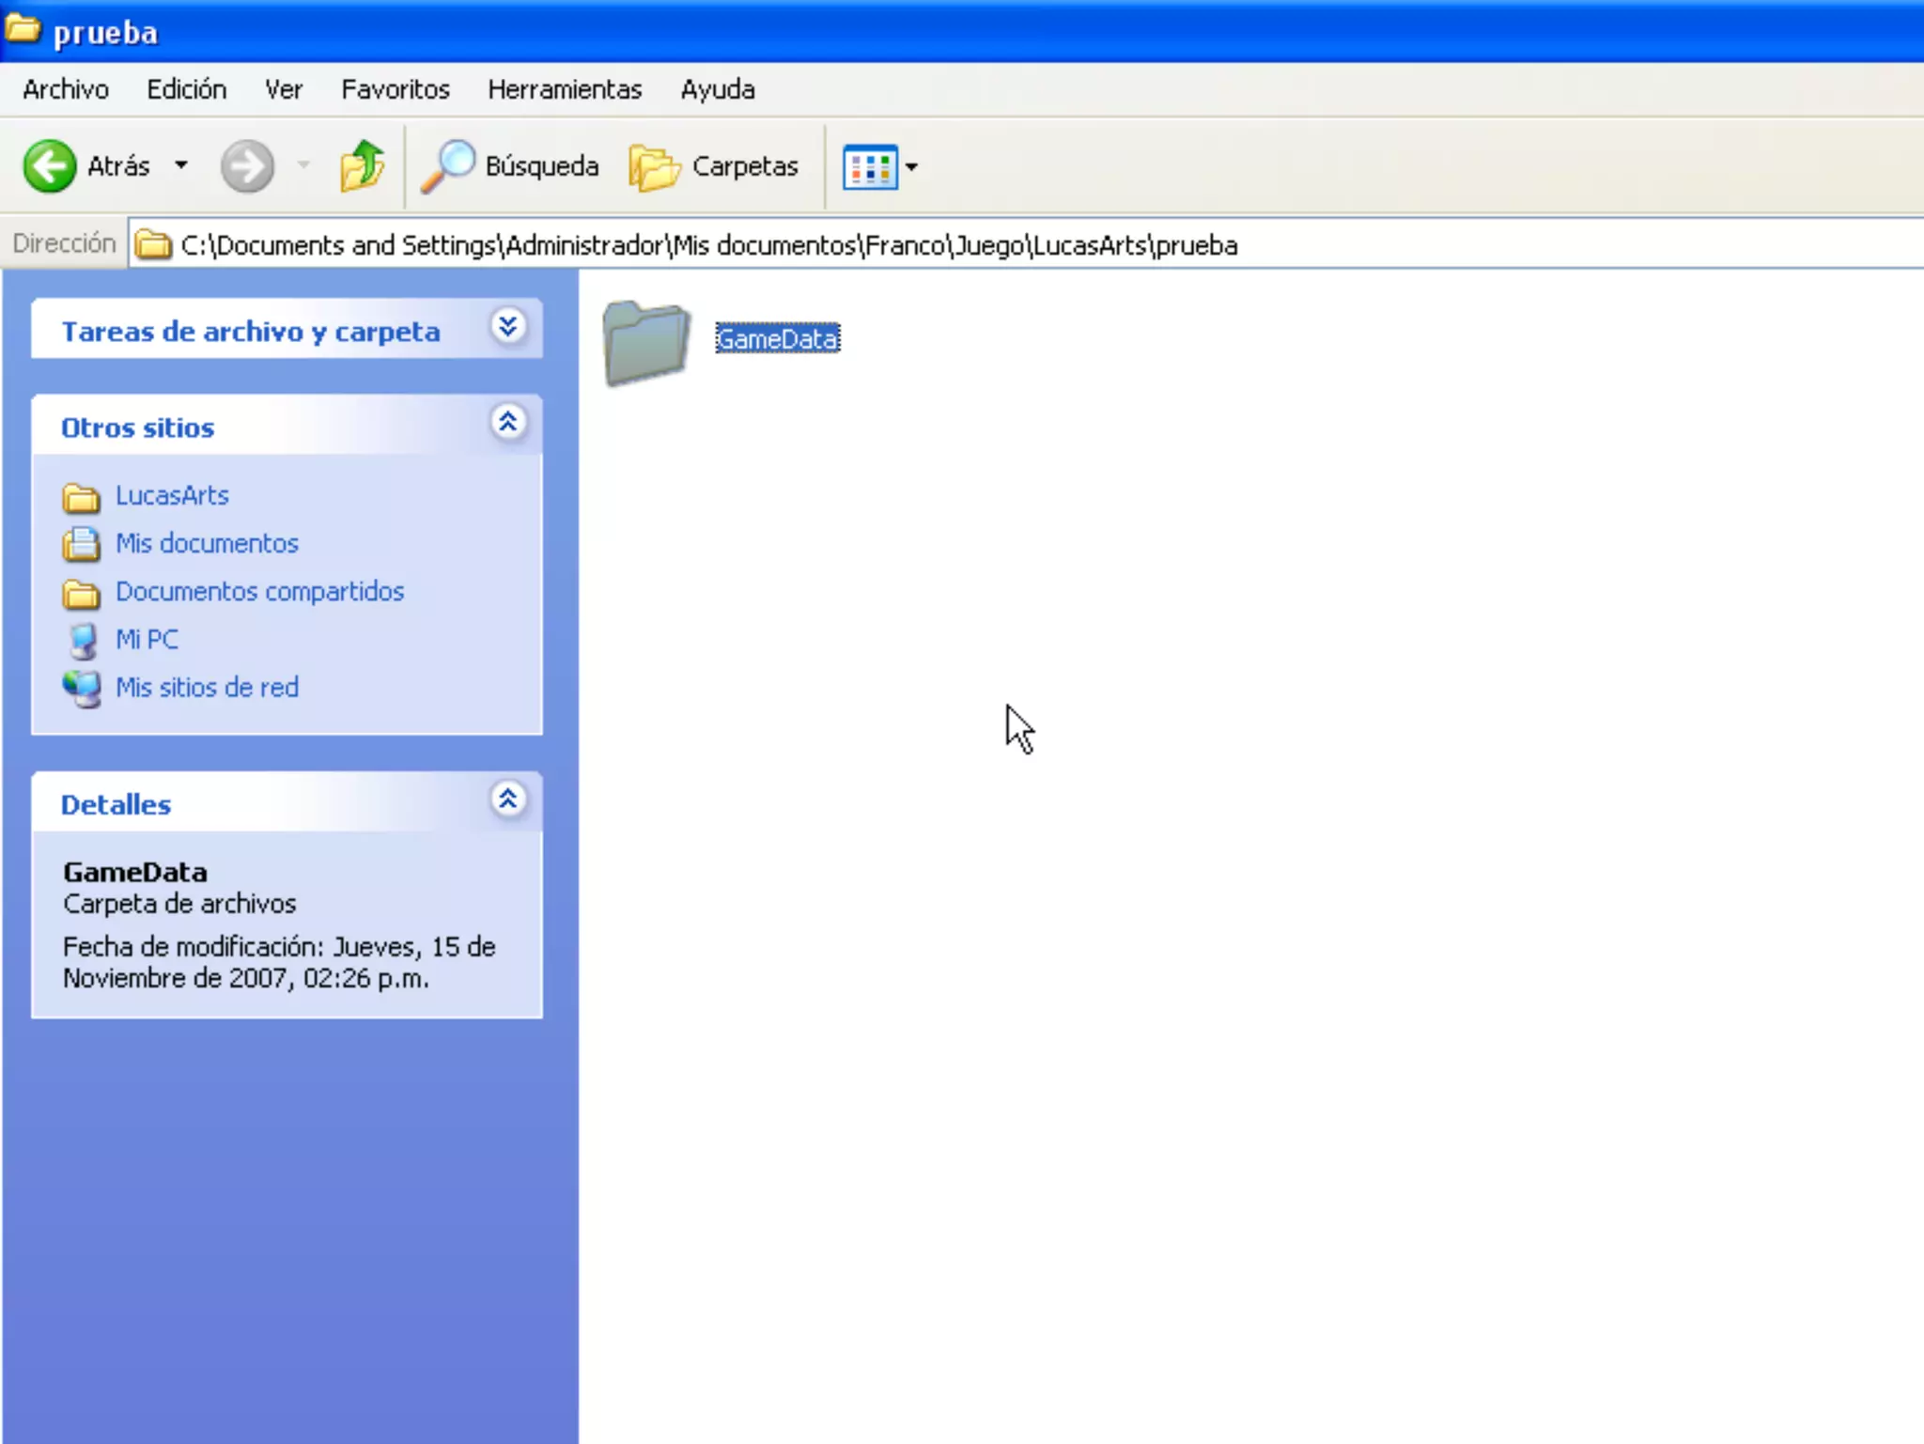Toggle the Carpetas folders pane
Screen dimensions: 1924x1444
714,166
